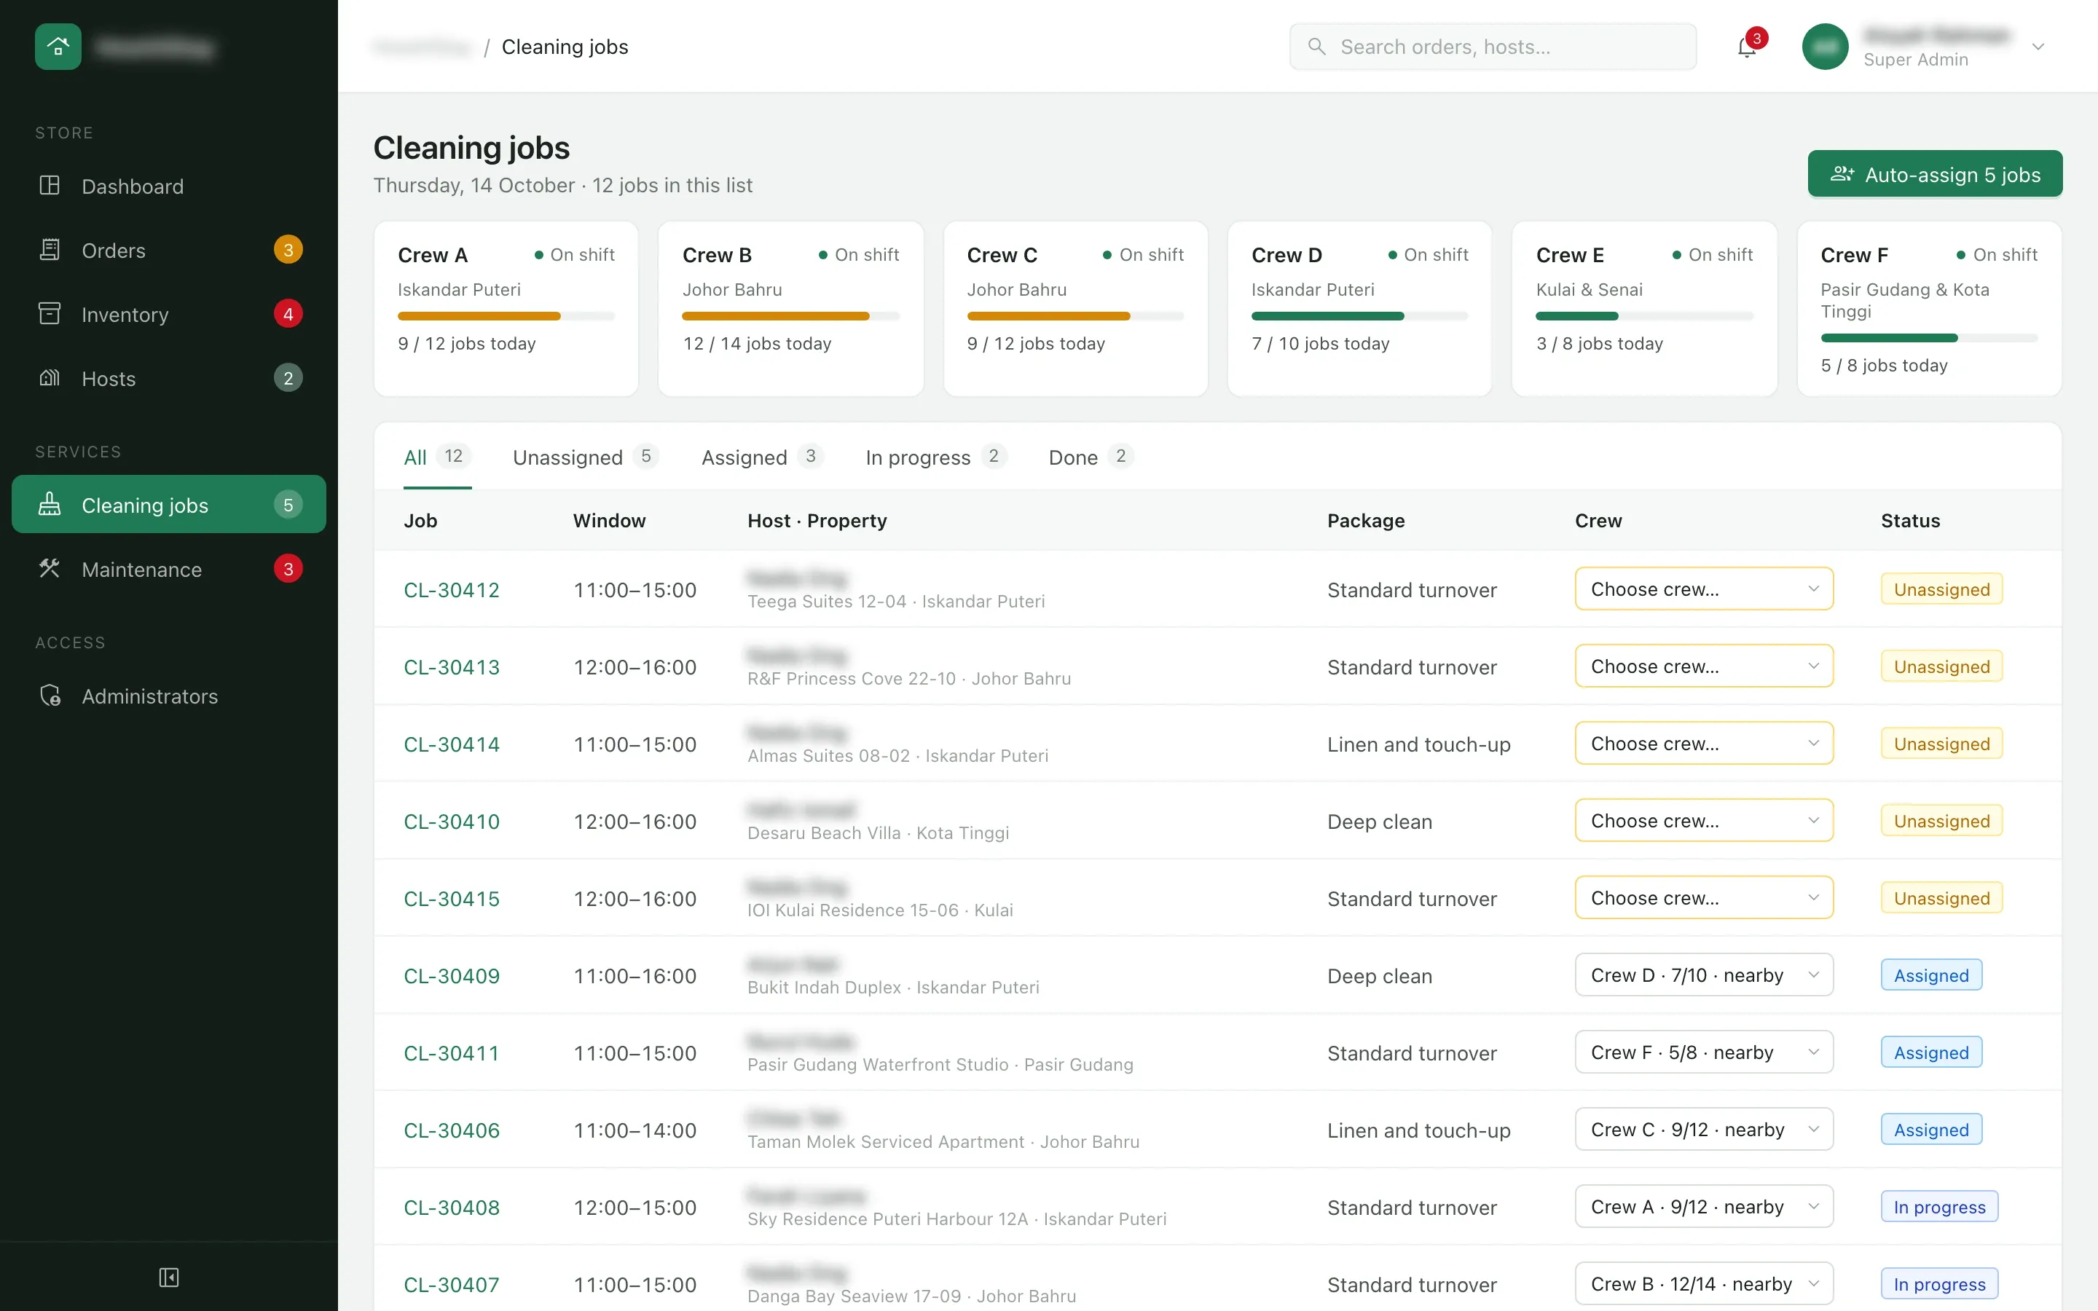Open Orders in sidebar
Image resolution: width=2098 pixels, height=1311 pixels.
pyautogui.click(x=169, y=250)
